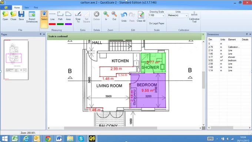Pin the Pages panel
The image size is (252, 142).
coord(40,34)
